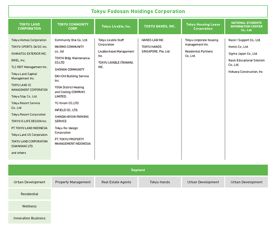Click the Tokyu Homes Corporation entry
The image size is (276, 228).
29,40
